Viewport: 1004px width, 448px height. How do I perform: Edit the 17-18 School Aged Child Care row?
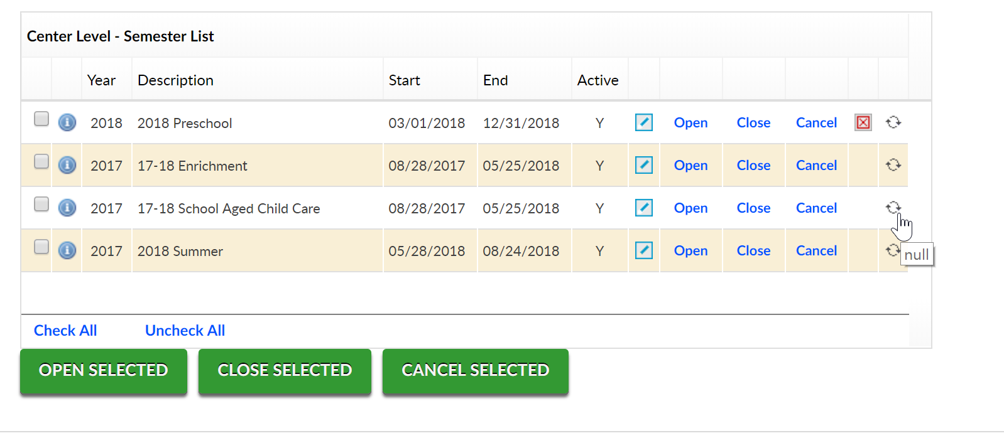click(643, 208)
